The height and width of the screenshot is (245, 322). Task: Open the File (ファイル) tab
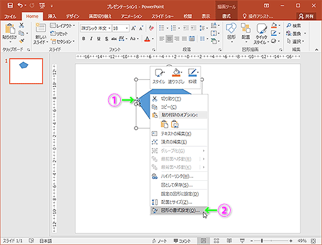(10, 16)
